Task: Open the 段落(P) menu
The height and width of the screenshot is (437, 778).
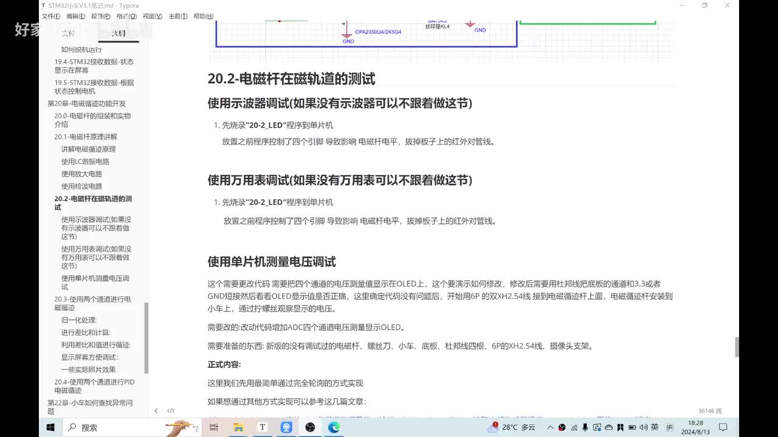Action: (101, 16)
